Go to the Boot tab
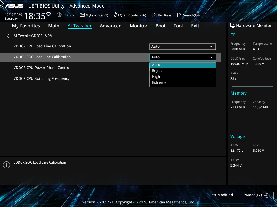The width and height of the screenshot is (277, 207). point(161,26)
